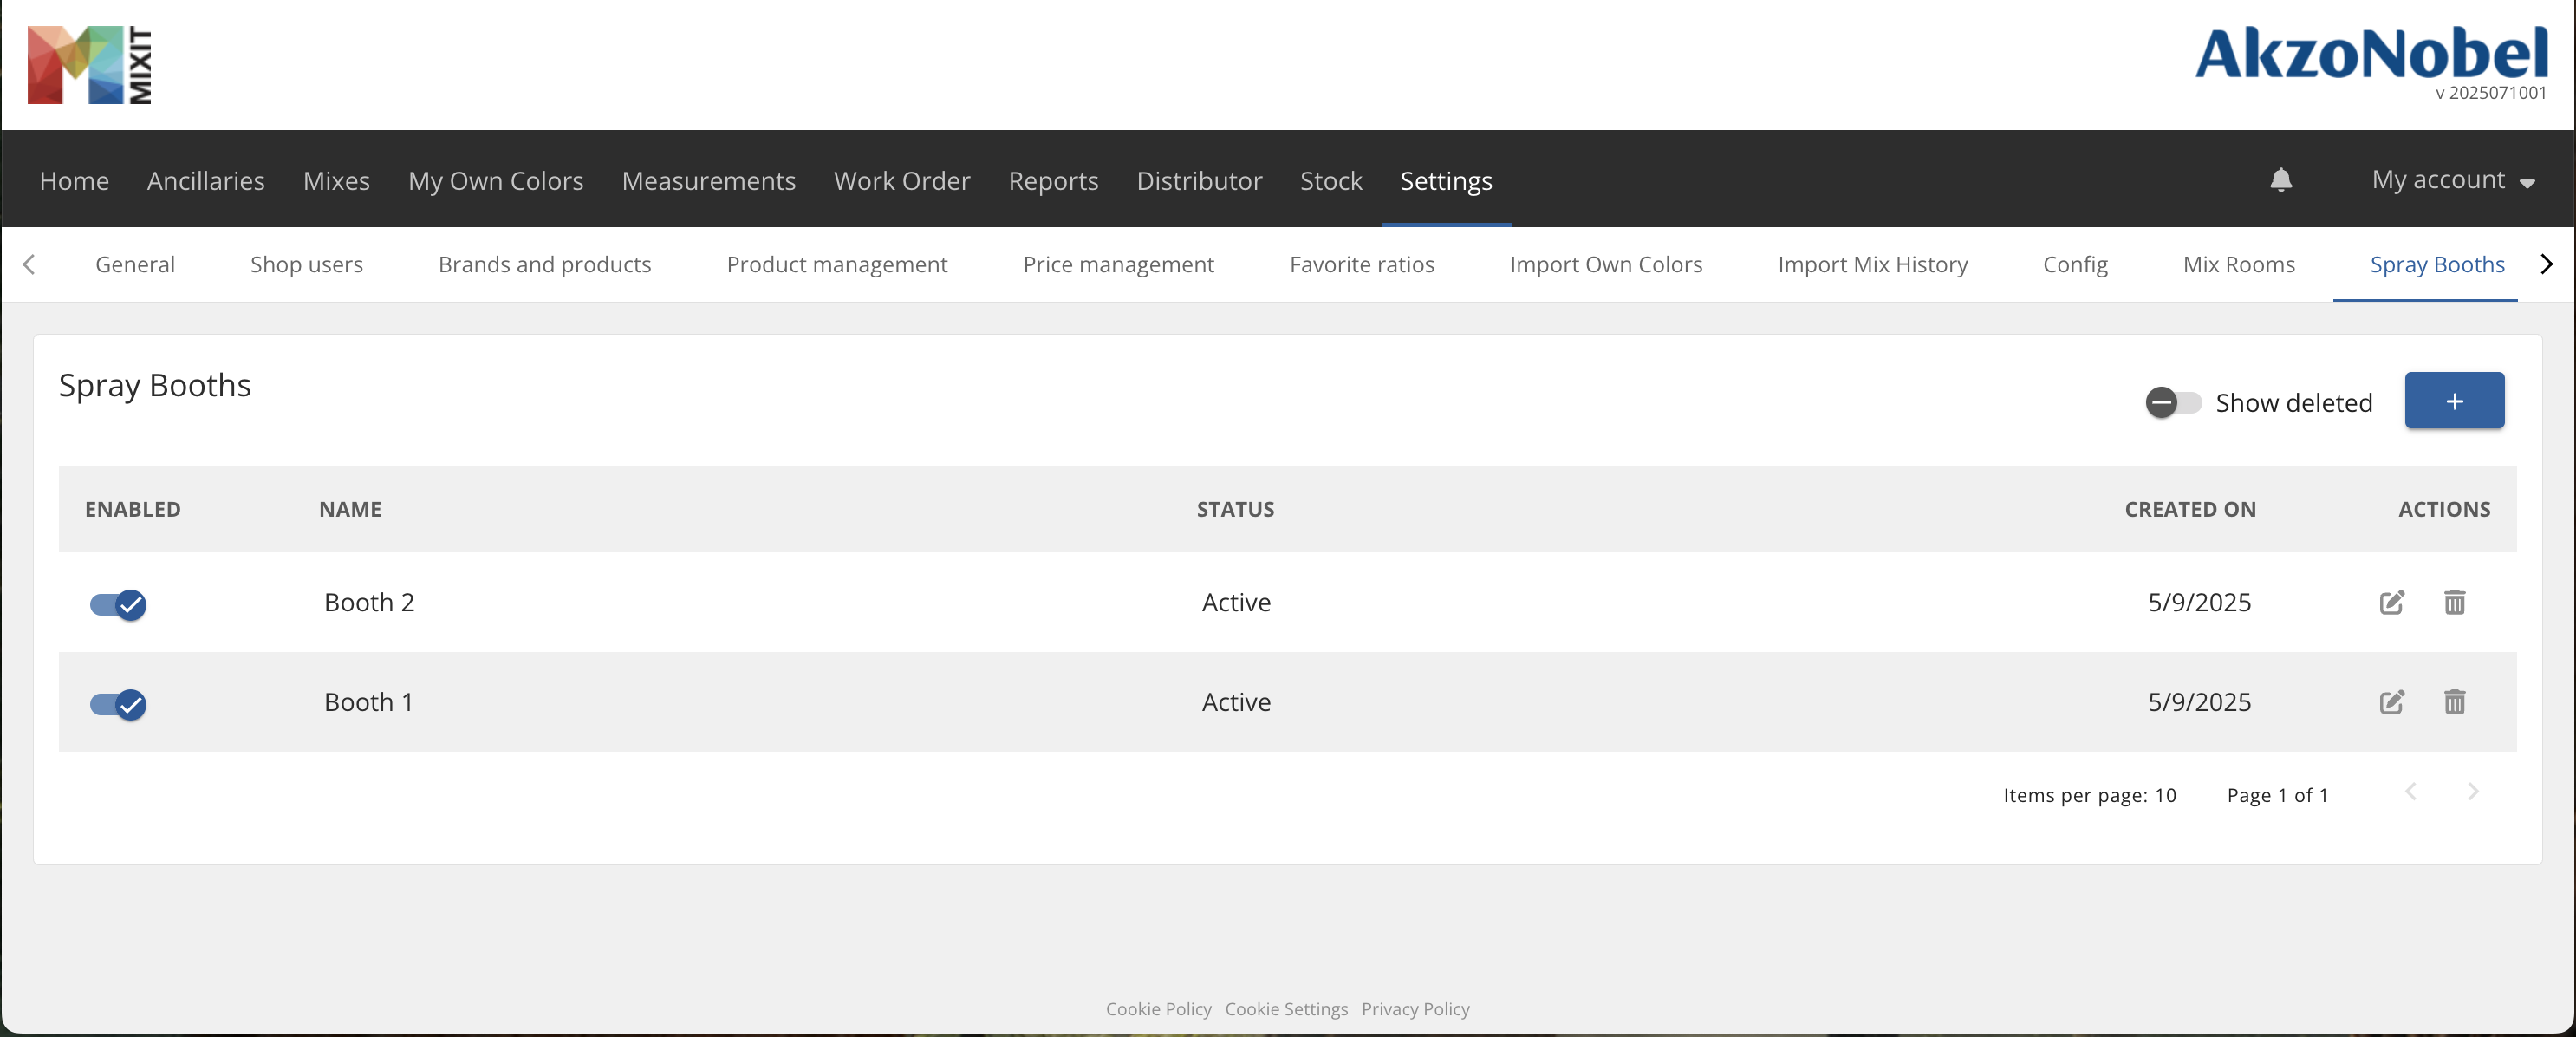Open the Measurements menu
This screenshot has height=1037, width=2576.
click(x=708, y=181)
